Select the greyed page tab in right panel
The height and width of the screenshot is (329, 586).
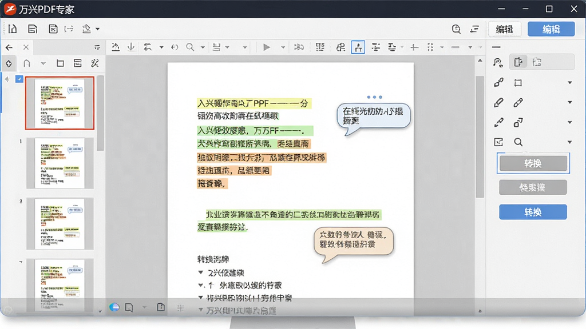(537, 62)
